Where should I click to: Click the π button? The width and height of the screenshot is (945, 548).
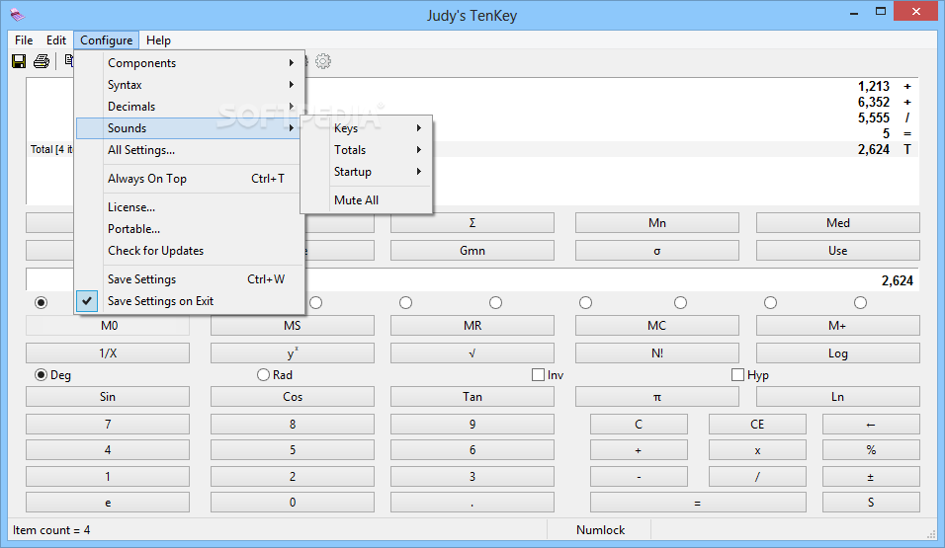click(x=657, y=397)
